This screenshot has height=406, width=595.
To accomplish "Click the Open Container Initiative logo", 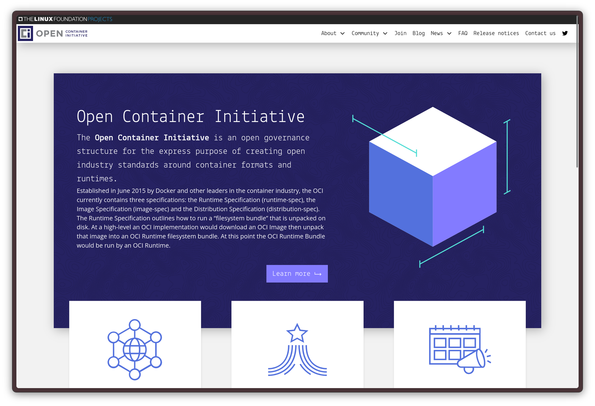I will pyautogui.click(x=53, y=33).
